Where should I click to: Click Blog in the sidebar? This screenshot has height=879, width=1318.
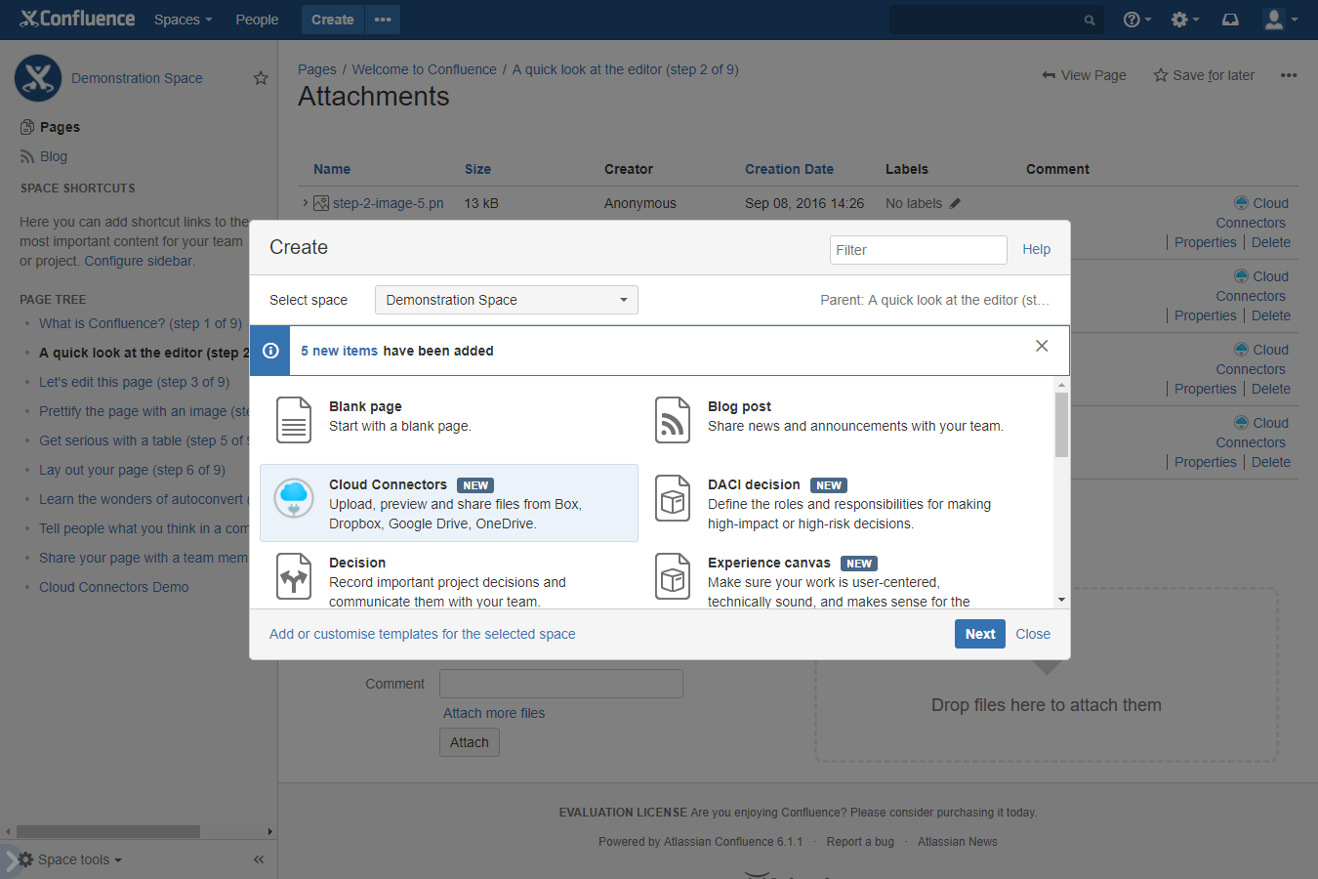pos(54,156)
